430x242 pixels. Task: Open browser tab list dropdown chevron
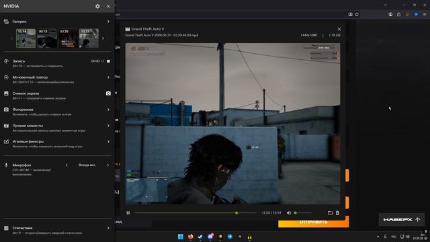(x=386, y=5)
